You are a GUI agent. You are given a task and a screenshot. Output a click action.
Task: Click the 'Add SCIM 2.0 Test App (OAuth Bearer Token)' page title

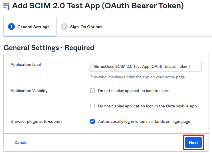[x=98, y=6]
